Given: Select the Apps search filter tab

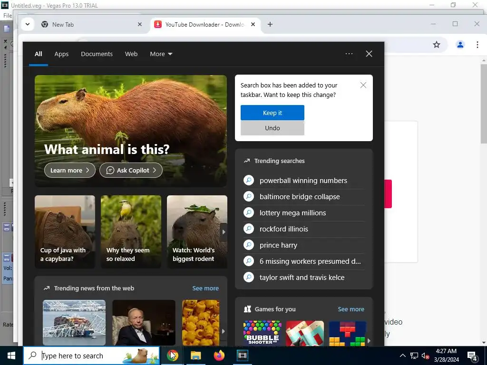Looking at the screenshot, I should coord(61,54).
